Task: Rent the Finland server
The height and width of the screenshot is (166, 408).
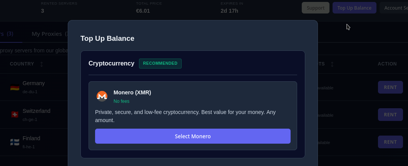Action: pyautogui.click(x=390, y=142)
